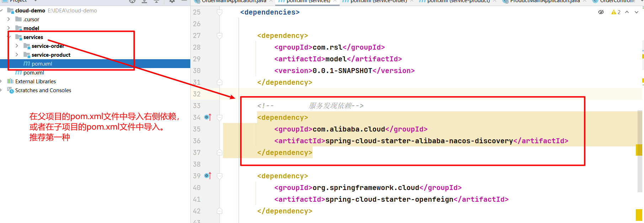644x223 pixels.
Task: Click the 服务发现依赖 comment text
Action: (x=330, y=106)
